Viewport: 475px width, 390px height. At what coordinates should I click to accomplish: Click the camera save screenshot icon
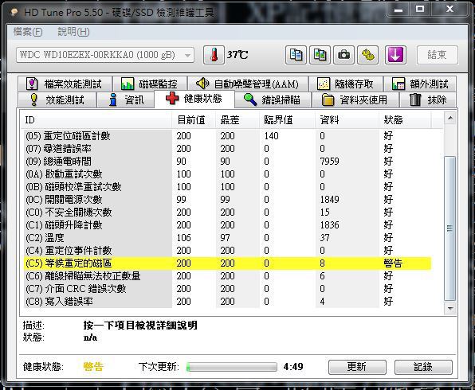343,55
